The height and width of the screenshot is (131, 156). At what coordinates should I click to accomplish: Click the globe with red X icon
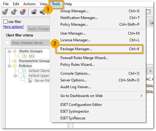[23, 12]
